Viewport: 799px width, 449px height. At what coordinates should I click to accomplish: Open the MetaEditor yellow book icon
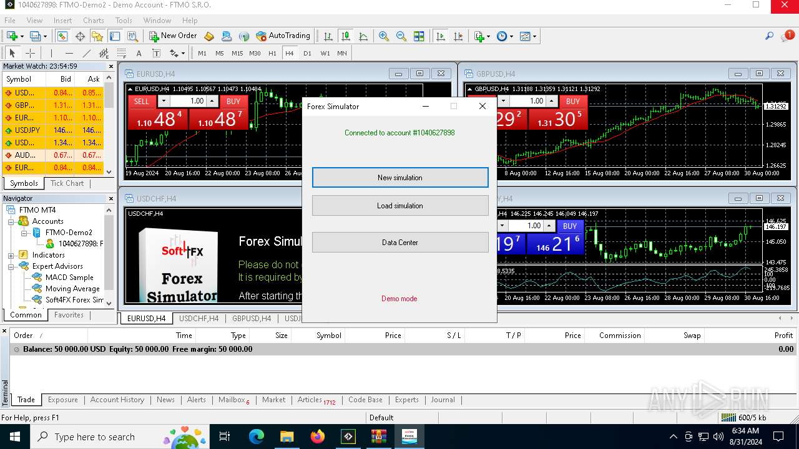(209, 36)
